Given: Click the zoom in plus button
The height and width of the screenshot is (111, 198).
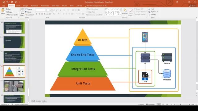Looking at the screenshot, I should tap(189, 104).
